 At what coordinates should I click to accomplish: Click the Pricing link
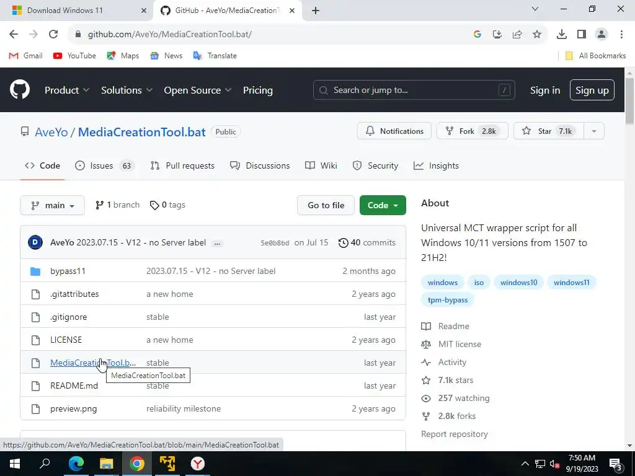click(257, 90)
